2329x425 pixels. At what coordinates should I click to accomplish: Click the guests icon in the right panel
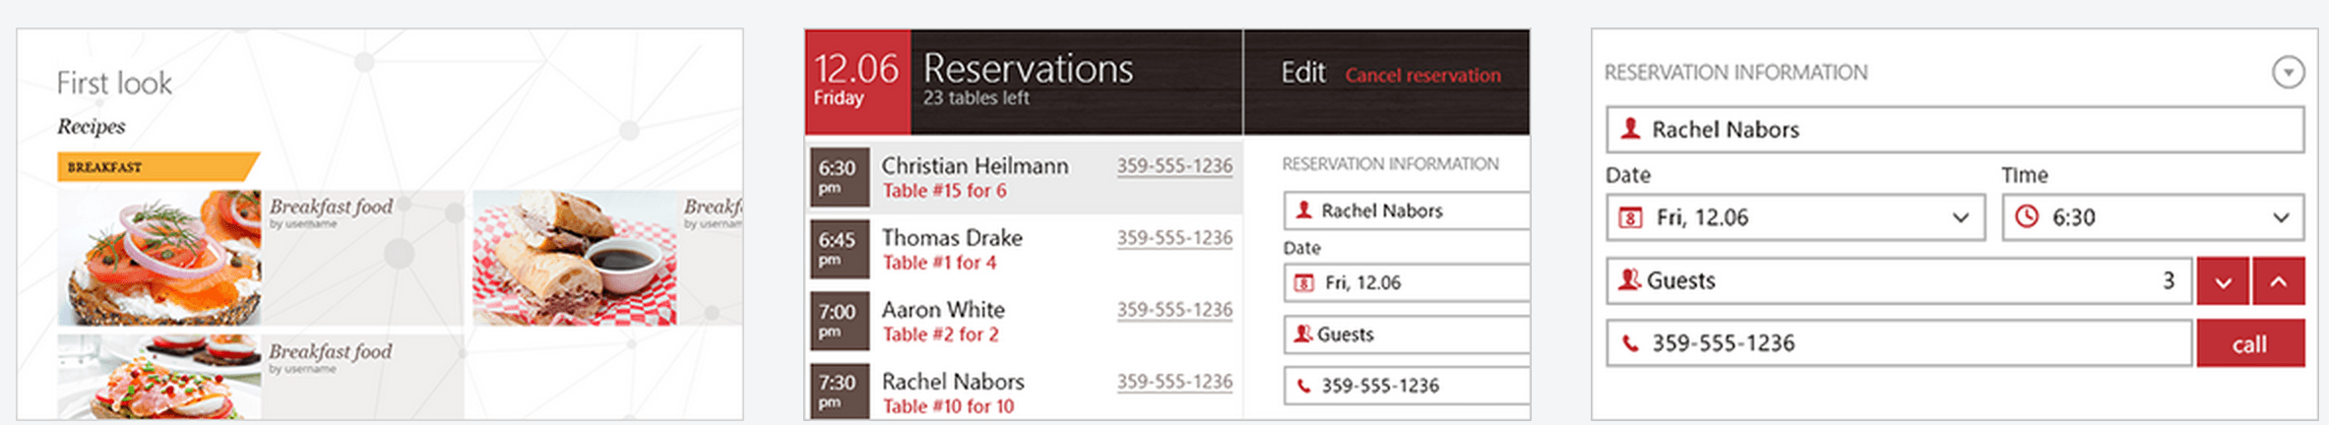(x=1630, y=280)
